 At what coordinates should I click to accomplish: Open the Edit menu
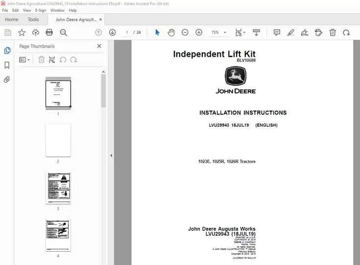coord(15,10)
